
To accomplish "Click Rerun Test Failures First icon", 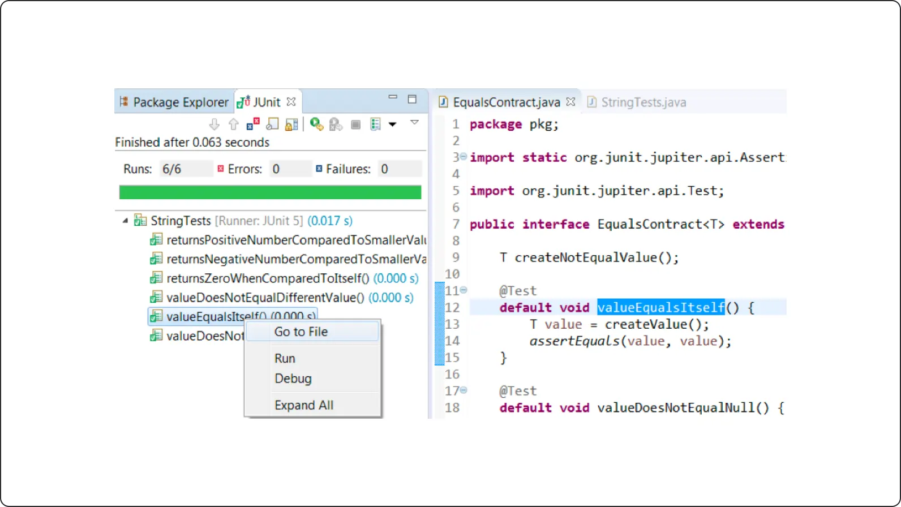I will tap(336, 124).
